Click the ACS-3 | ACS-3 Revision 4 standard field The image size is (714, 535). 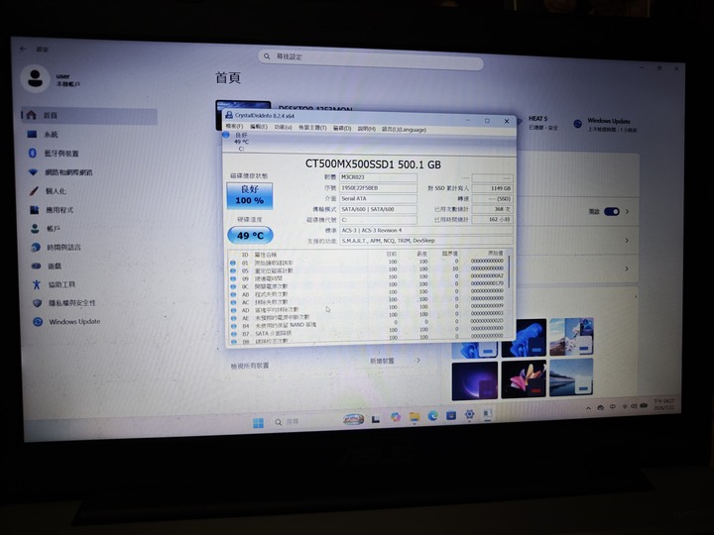tap(426, 230)
